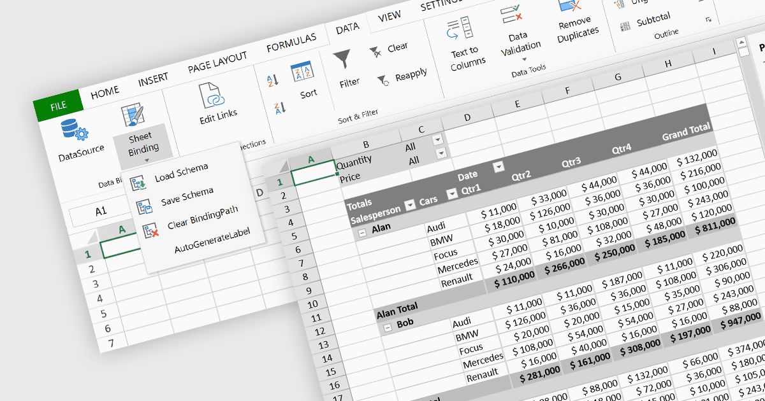Open the Salesperson field dropdown

[x=409, y=205]
